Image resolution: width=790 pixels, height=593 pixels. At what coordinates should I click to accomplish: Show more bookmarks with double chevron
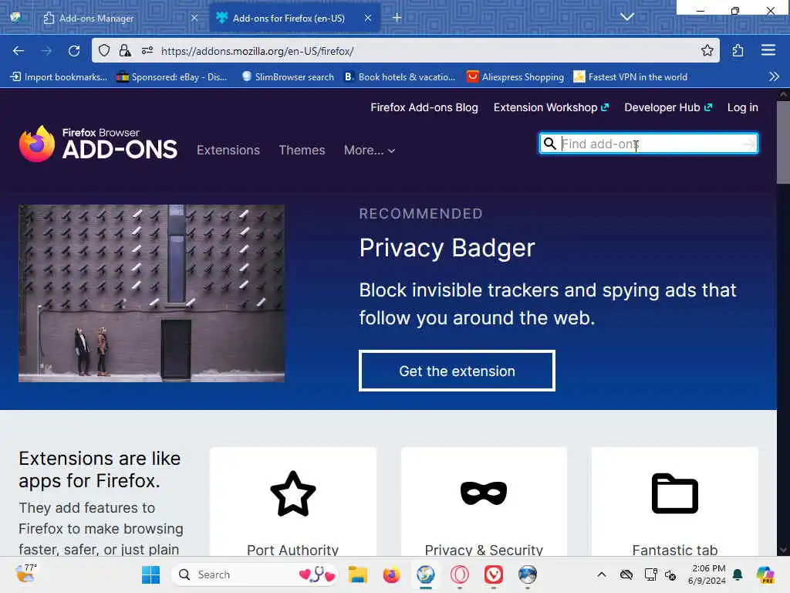[x=774, y=76]
